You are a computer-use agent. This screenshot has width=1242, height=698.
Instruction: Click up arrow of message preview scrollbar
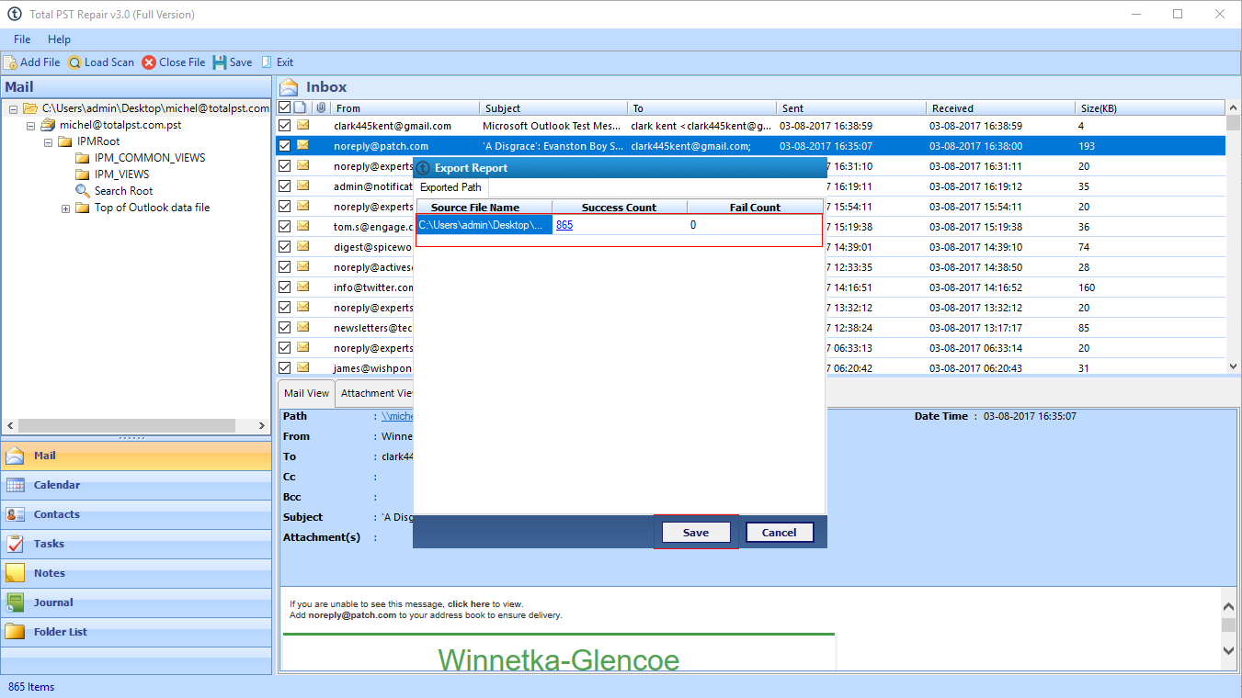tap(1229, 606)
